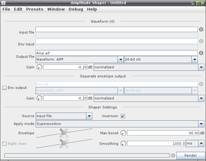Open the 24-bit int output dropdown
206x161 pixels.
click(x=161, y=59)
